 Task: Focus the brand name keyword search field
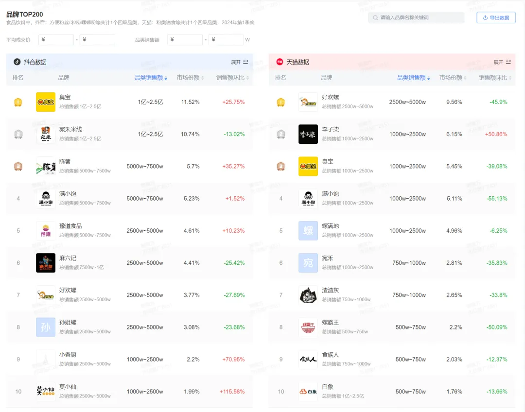(416, 18)
